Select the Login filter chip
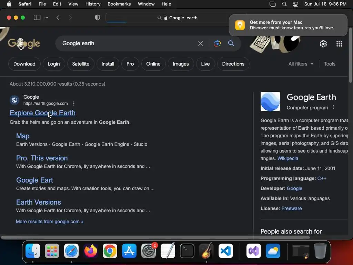 click(53, 64)
